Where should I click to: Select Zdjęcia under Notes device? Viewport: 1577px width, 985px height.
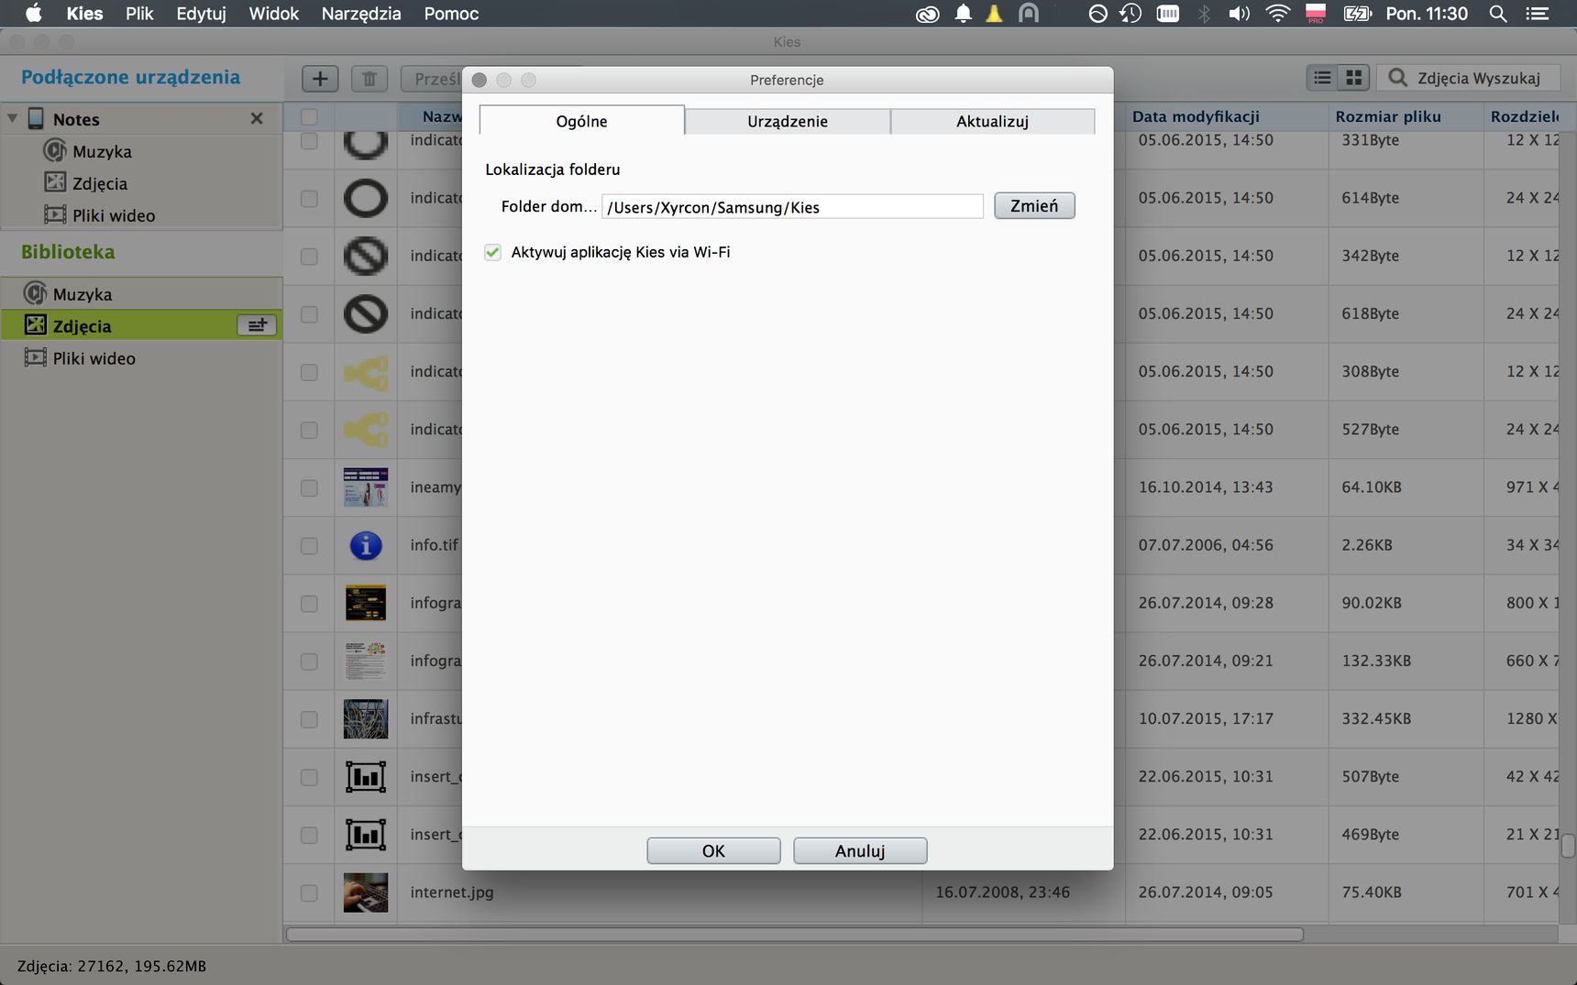[100, 183]
